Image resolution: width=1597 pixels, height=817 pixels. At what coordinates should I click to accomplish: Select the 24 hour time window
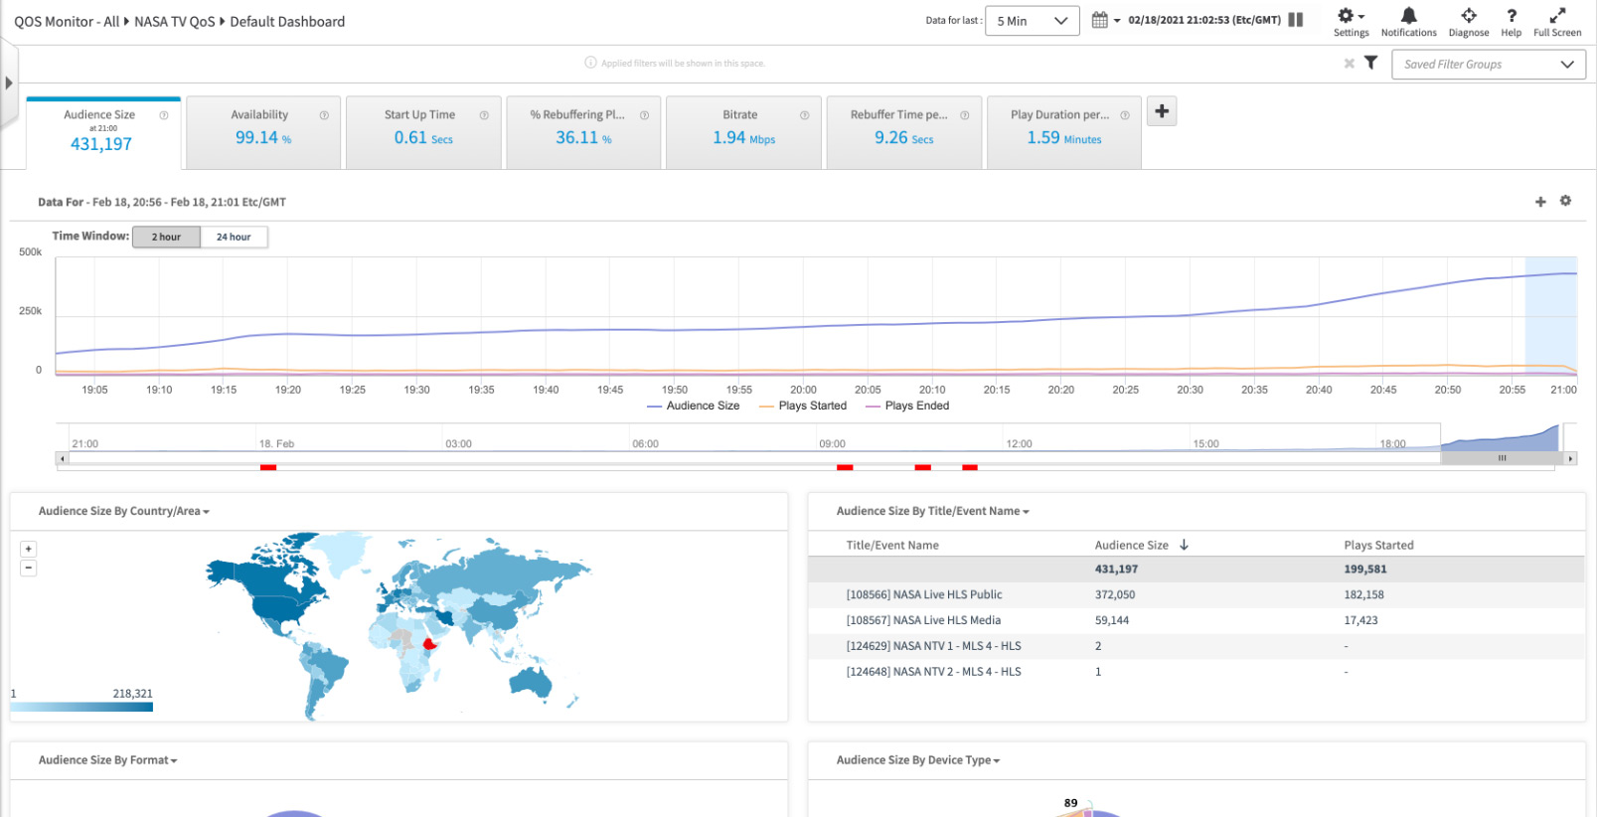tap(234, 237)
